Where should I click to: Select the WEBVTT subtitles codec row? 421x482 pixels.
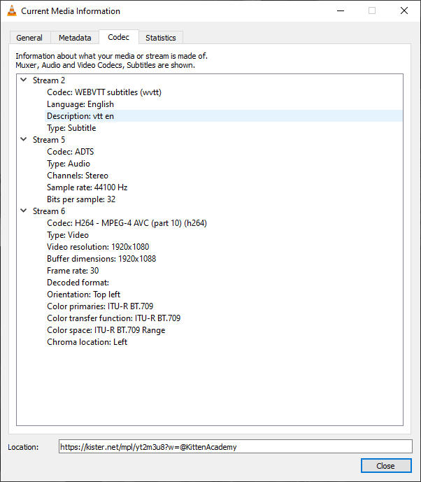[x=104, y=92]
